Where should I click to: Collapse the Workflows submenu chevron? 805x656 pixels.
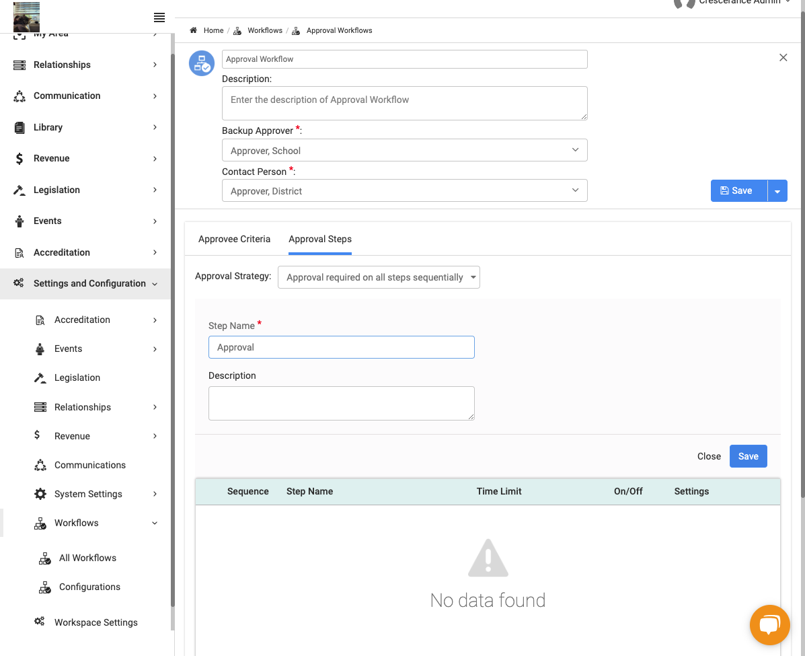pyautogui.click(x=155, y=523)
